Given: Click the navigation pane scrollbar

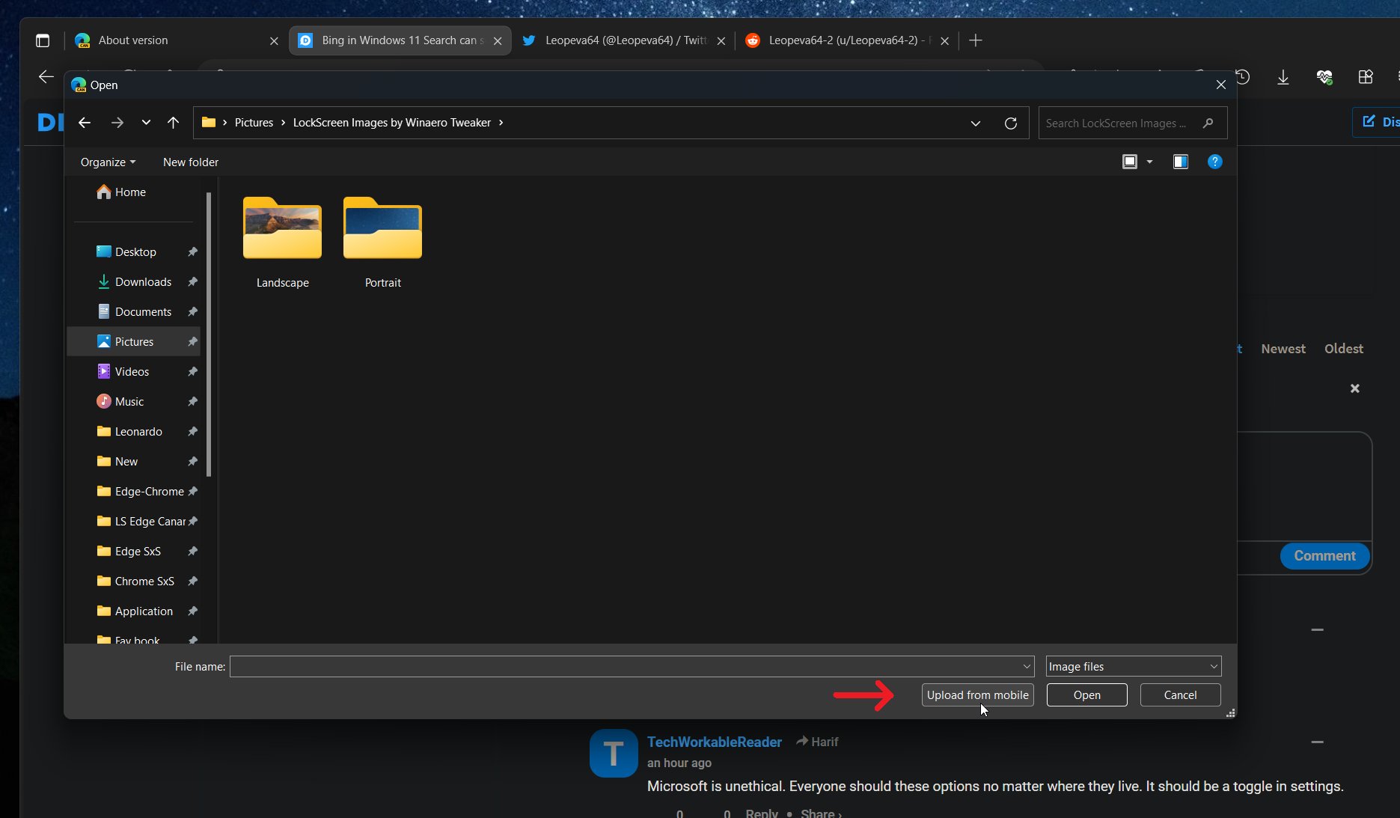Looking at the screenshot, I should tap(209, 335).
